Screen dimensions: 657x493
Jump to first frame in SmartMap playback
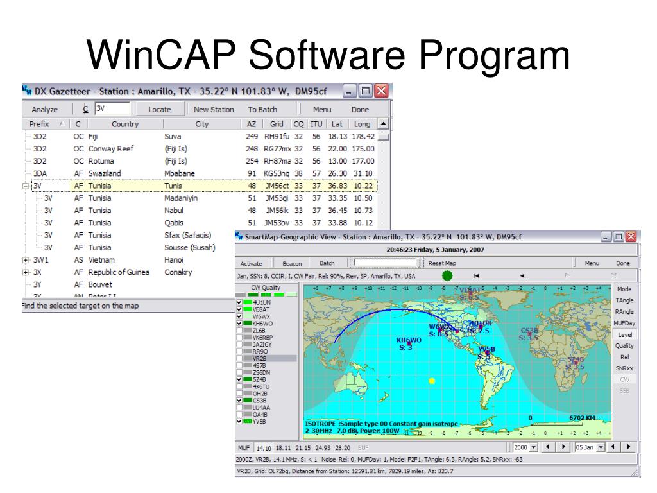(x=476, y=276)
